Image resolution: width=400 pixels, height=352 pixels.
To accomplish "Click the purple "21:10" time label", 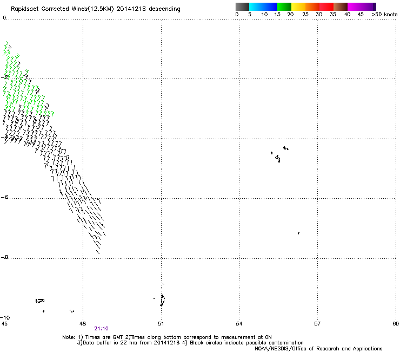I will tap(101, 329).
